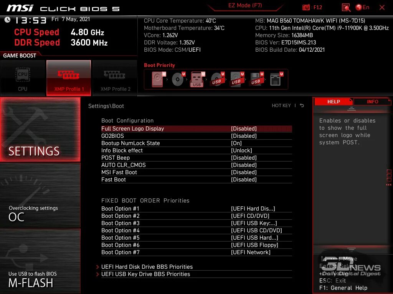Change Bootup NumLock State value
393x294 pixels.
pos(196,143)
